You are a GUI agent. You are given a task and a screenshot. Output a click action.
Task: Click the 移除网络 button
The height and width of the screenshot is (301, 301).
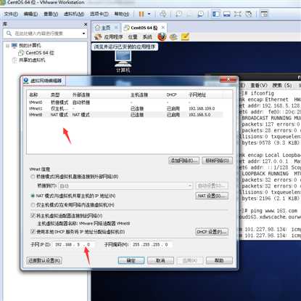[217, 161]
